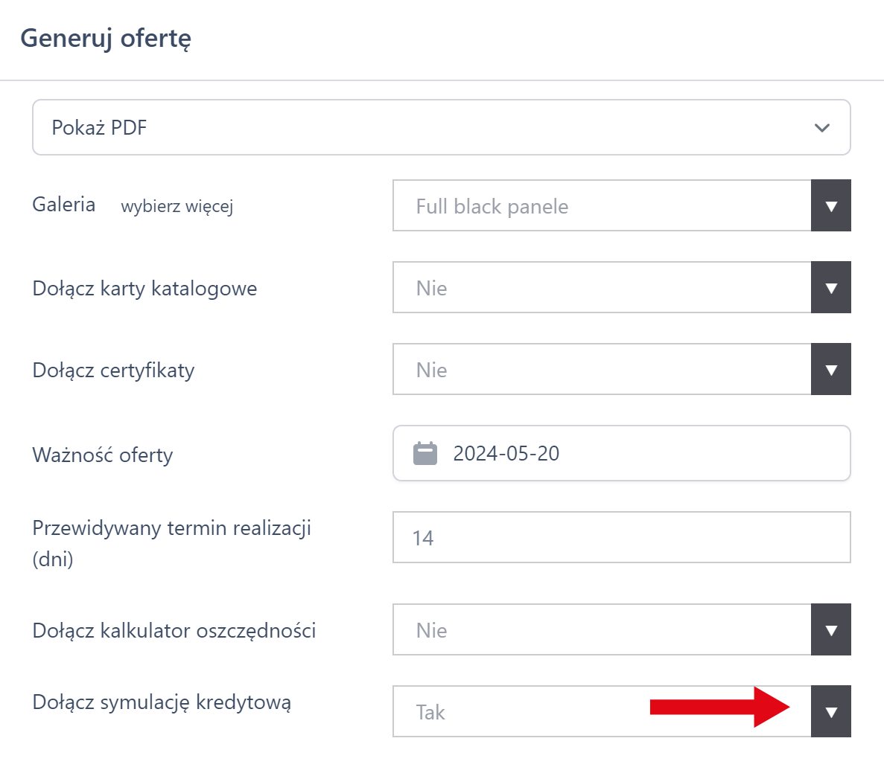Screen dimensions: 884x776
Task: Open Dołącz karty katalogowe dropdown arrow
Action: coord(831,288)
